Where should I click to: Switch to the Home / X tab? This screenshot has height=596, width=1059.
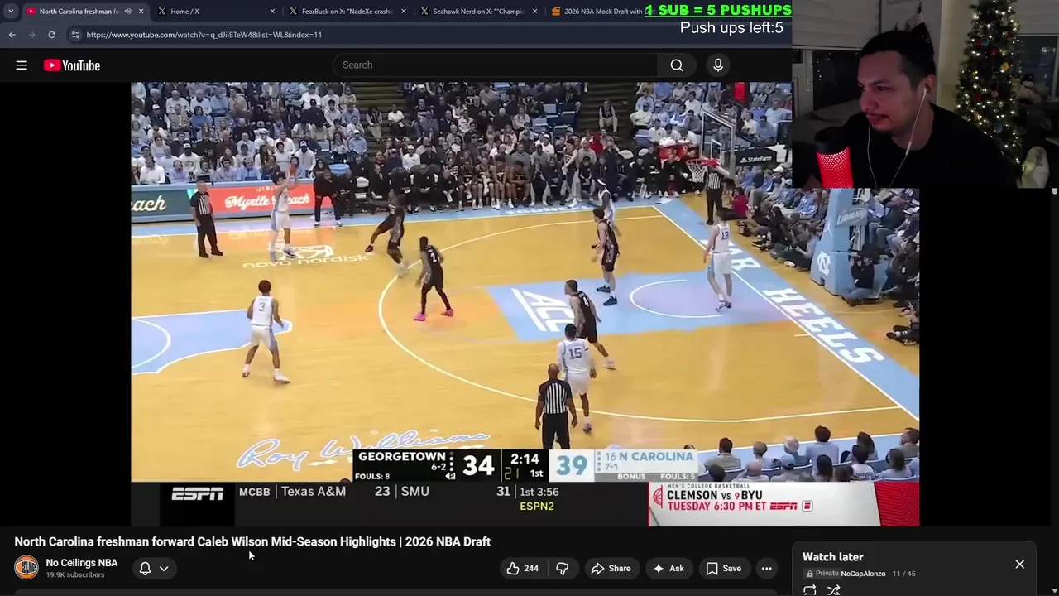215,12
